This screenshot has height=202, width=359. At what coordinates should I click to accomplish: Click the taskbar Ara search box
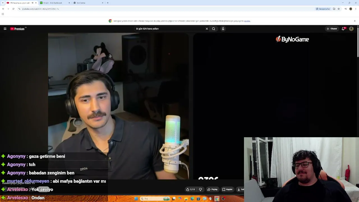pos(155,199)
